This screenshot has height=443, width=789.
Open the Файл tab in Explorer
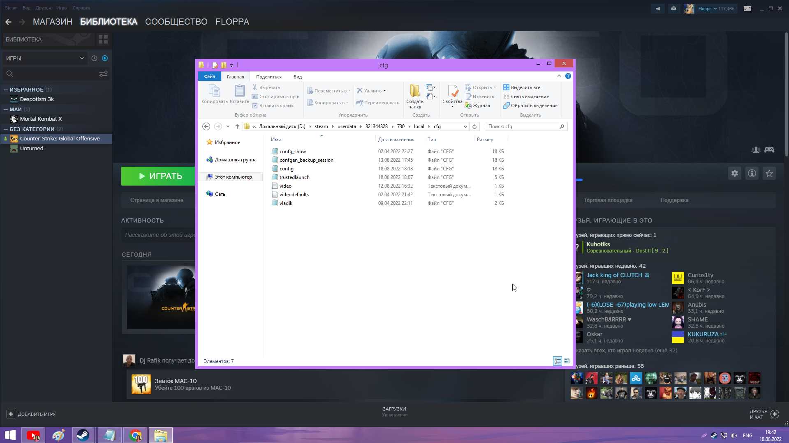(209, 76)
